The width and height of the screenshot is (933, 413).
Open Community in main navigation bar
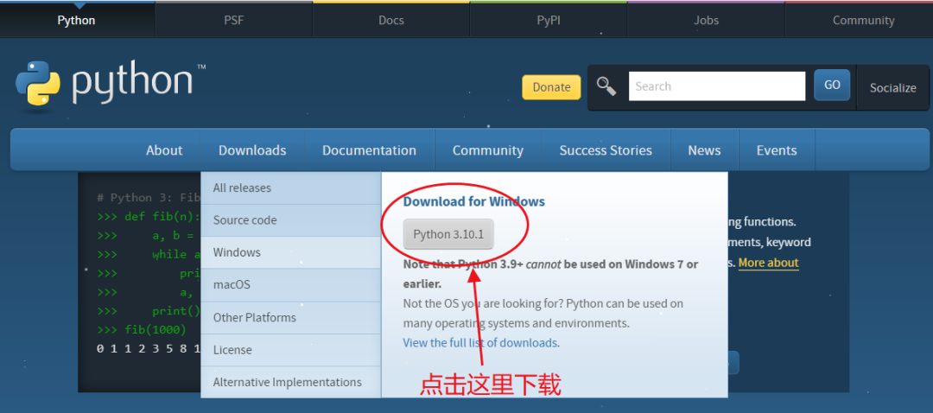pos(488,150)
